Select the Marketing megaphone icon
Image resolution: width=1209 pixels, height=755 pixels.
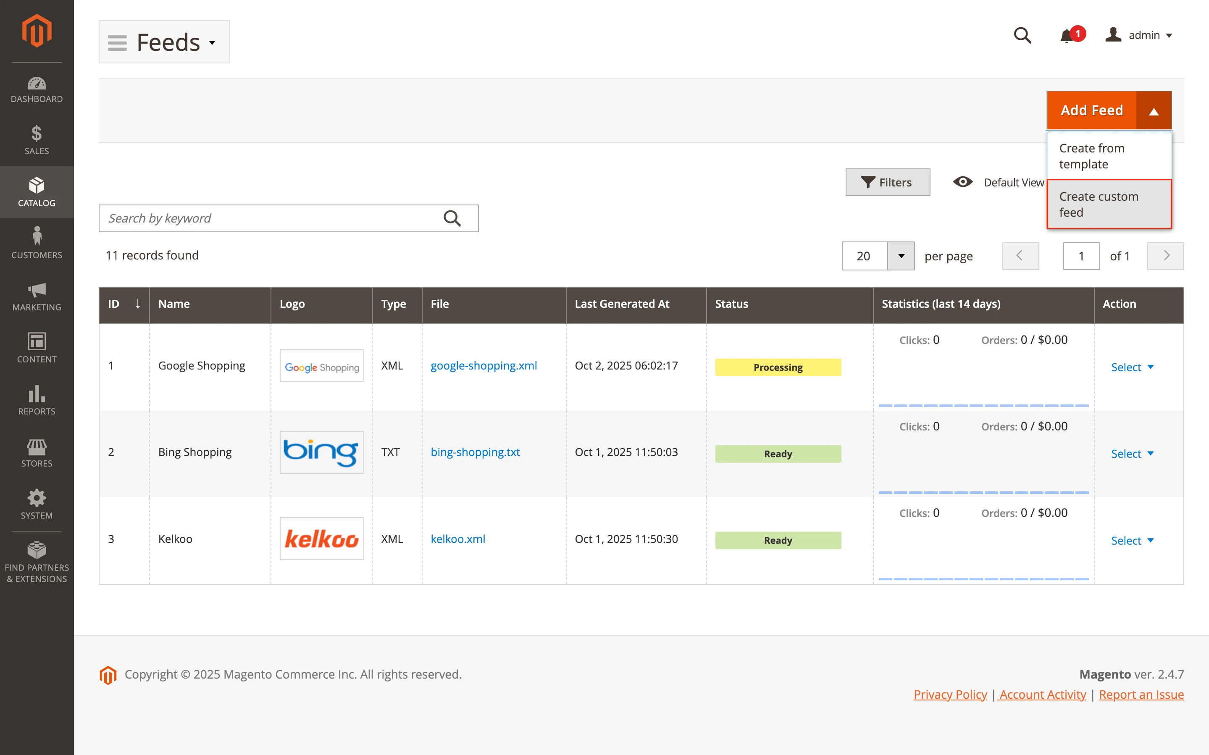[37, 296]
